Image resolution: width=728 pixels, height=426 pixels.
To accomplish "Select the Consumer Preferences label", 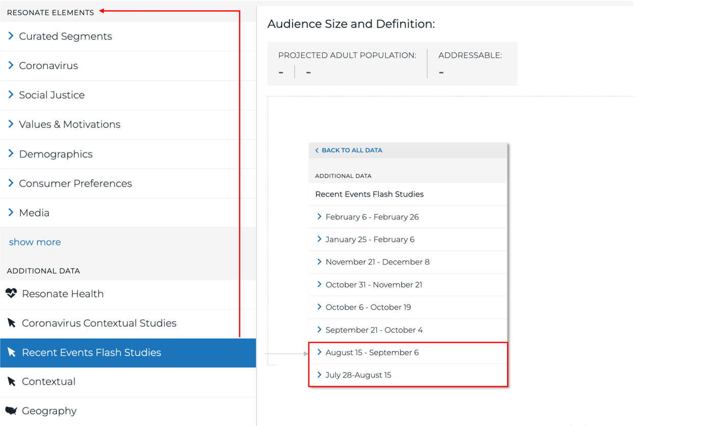I will [x=75, y=183].
